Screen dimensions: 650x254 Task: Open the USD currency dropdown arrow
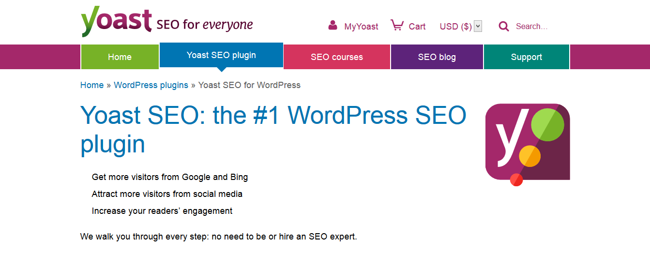[478, 26]
